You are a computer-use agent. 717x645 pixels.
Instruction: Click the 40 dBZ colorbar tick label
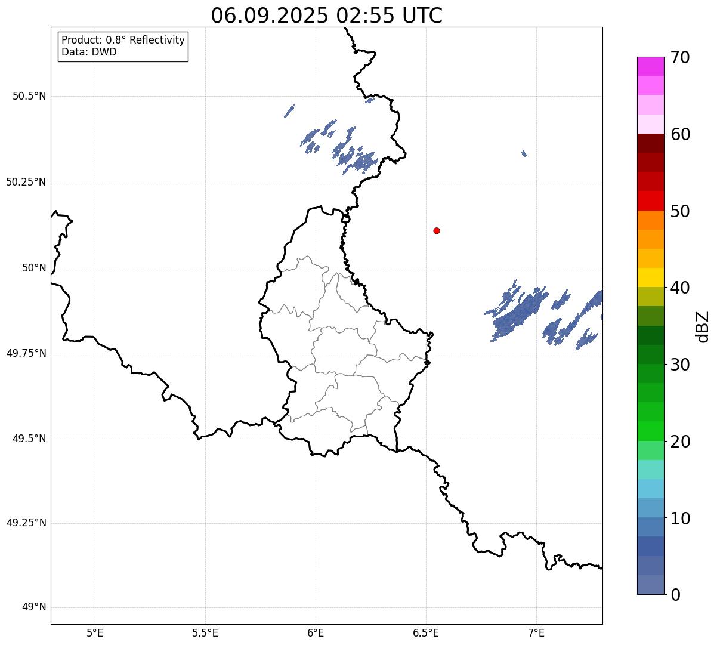[680, 288]
